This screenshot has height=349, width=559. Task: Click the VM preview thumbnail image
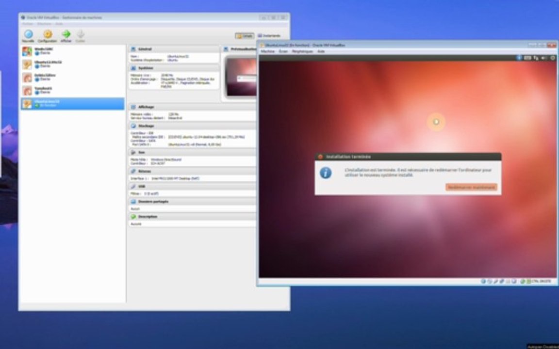click(x=242, y=77)
